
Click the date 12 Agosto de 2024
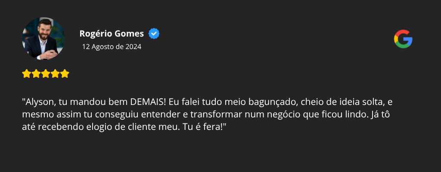(112, 46)
